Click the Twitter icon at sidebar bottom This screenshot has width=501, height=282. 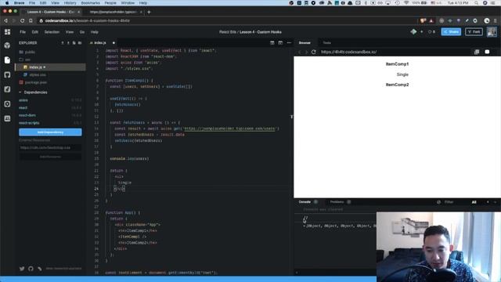[22, 269]
